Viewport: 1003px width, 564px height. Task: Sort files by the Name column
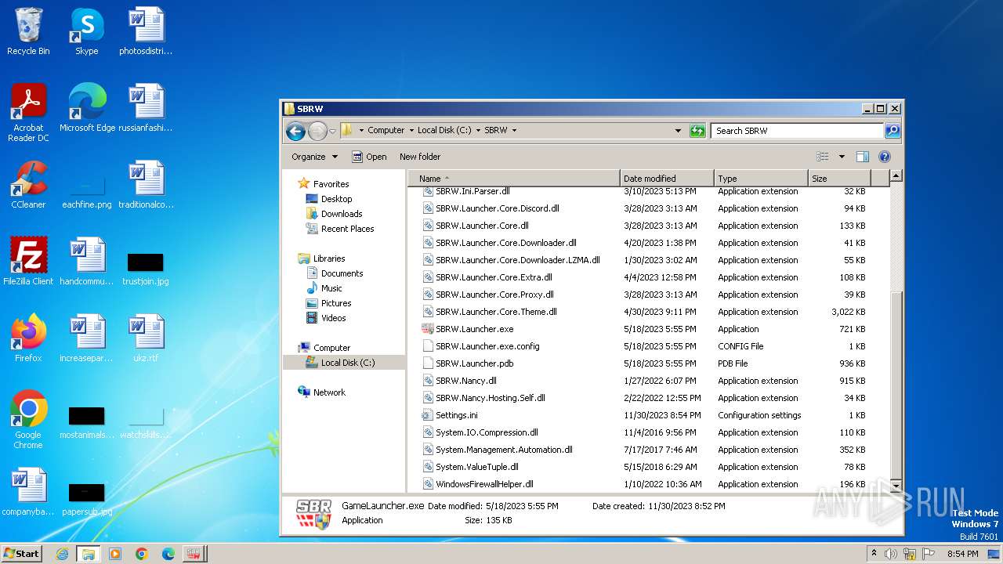tap(515, 179)
